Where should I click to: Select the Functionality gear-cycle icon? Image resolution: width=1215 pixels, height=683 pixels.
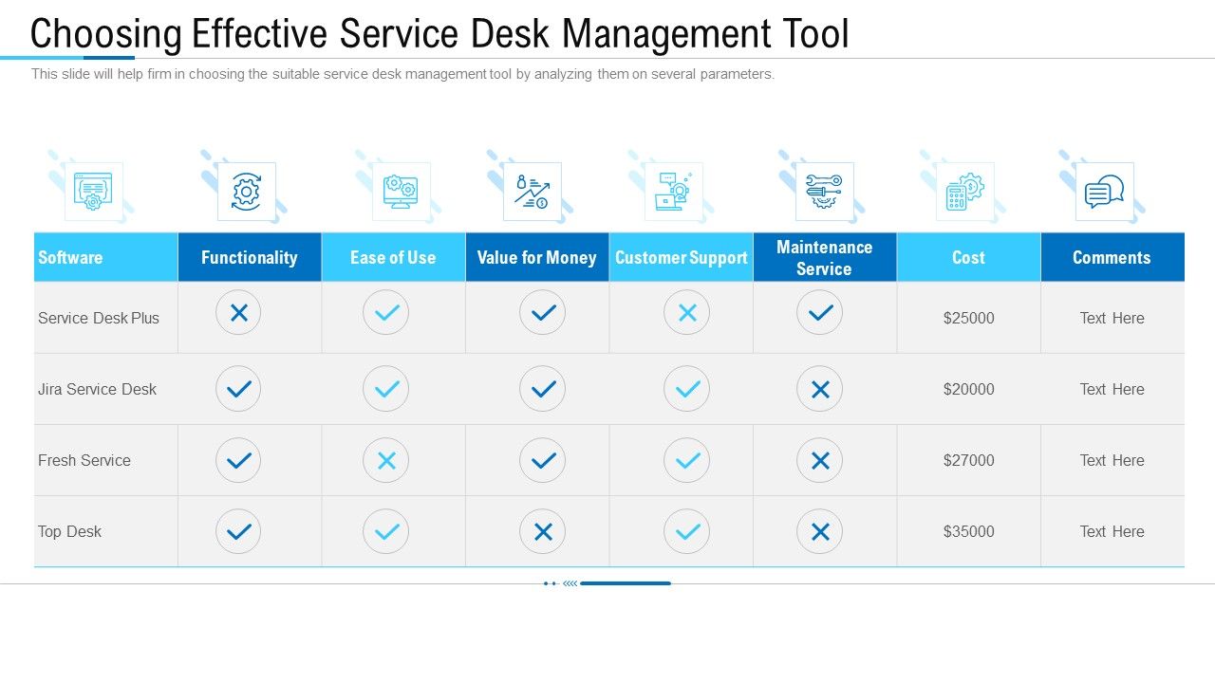(246, 192)
